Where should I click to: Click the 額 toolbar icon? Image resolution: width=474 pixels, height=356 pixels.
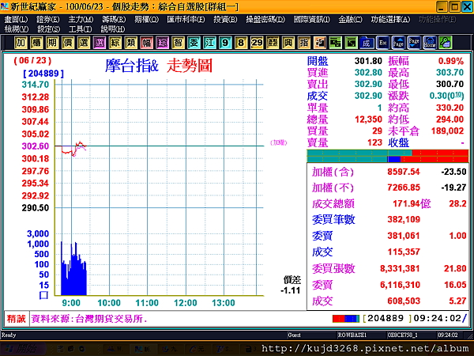tap(273, 43)
